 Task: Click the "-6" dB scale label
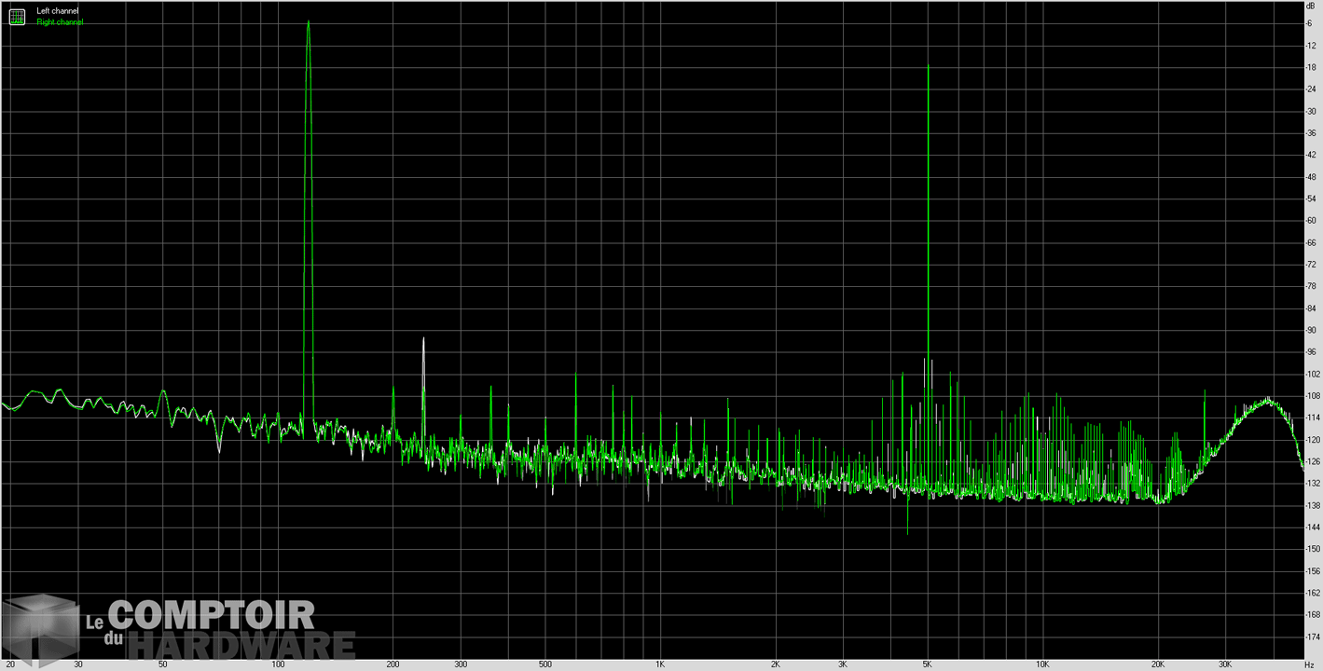coord(1313,23)
